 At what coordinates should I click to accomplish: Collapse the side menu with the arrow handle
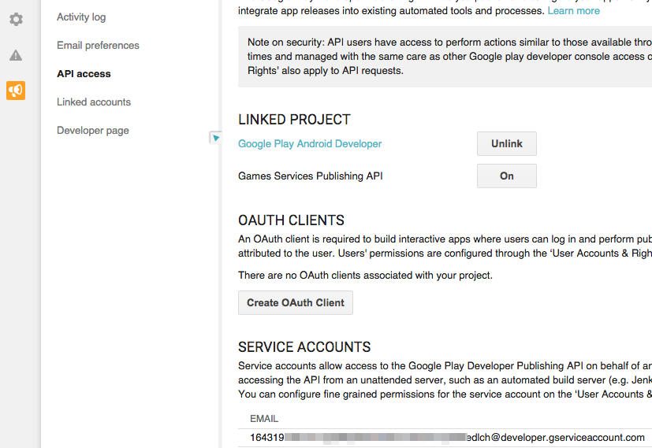click(x=215, y=138)
